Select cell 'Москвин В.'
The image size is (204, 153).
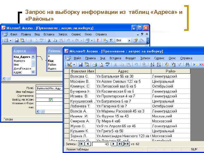click(x=82, y=81)
